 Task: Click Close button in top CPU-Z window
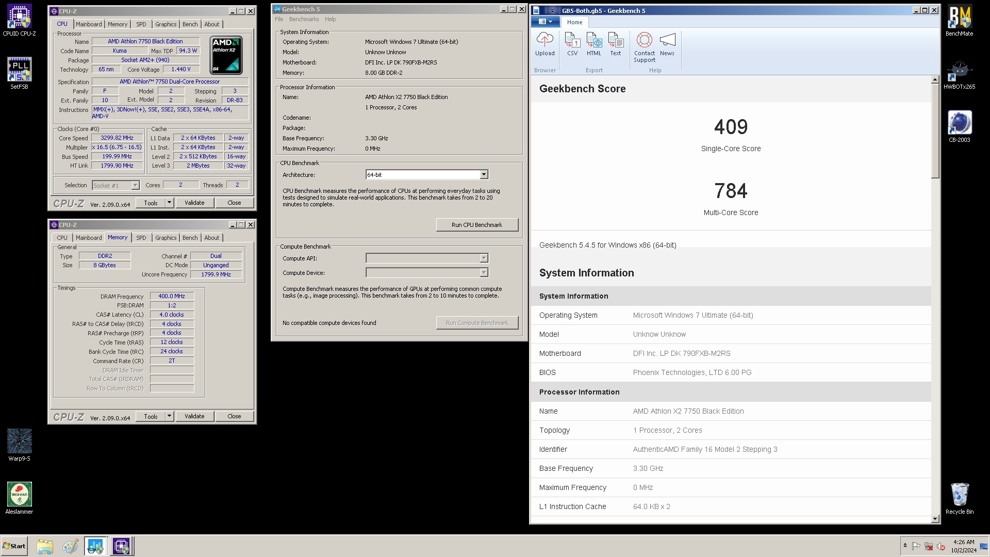click(x=234, y=203)
